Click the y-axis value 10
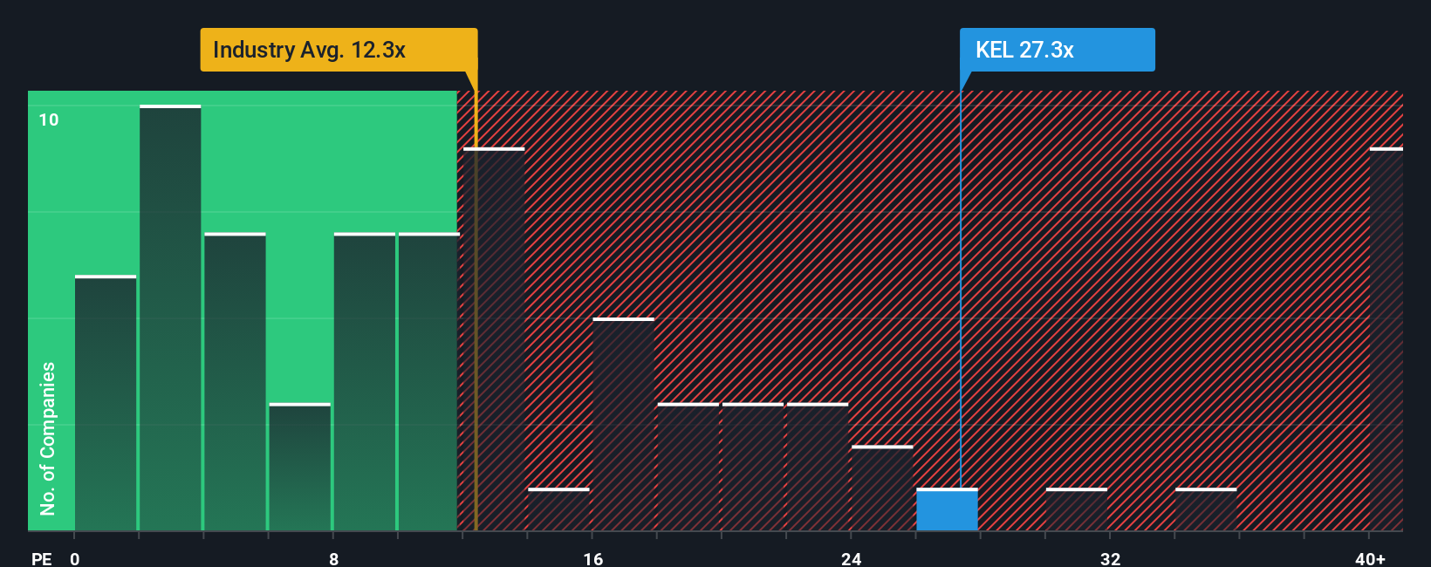The width and height of the screenshot is (1431, 567). click(x=49, y=120)
